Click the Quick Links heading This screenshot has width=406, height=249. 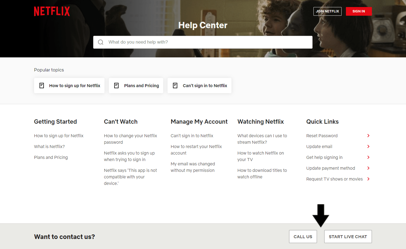point(322,122)
